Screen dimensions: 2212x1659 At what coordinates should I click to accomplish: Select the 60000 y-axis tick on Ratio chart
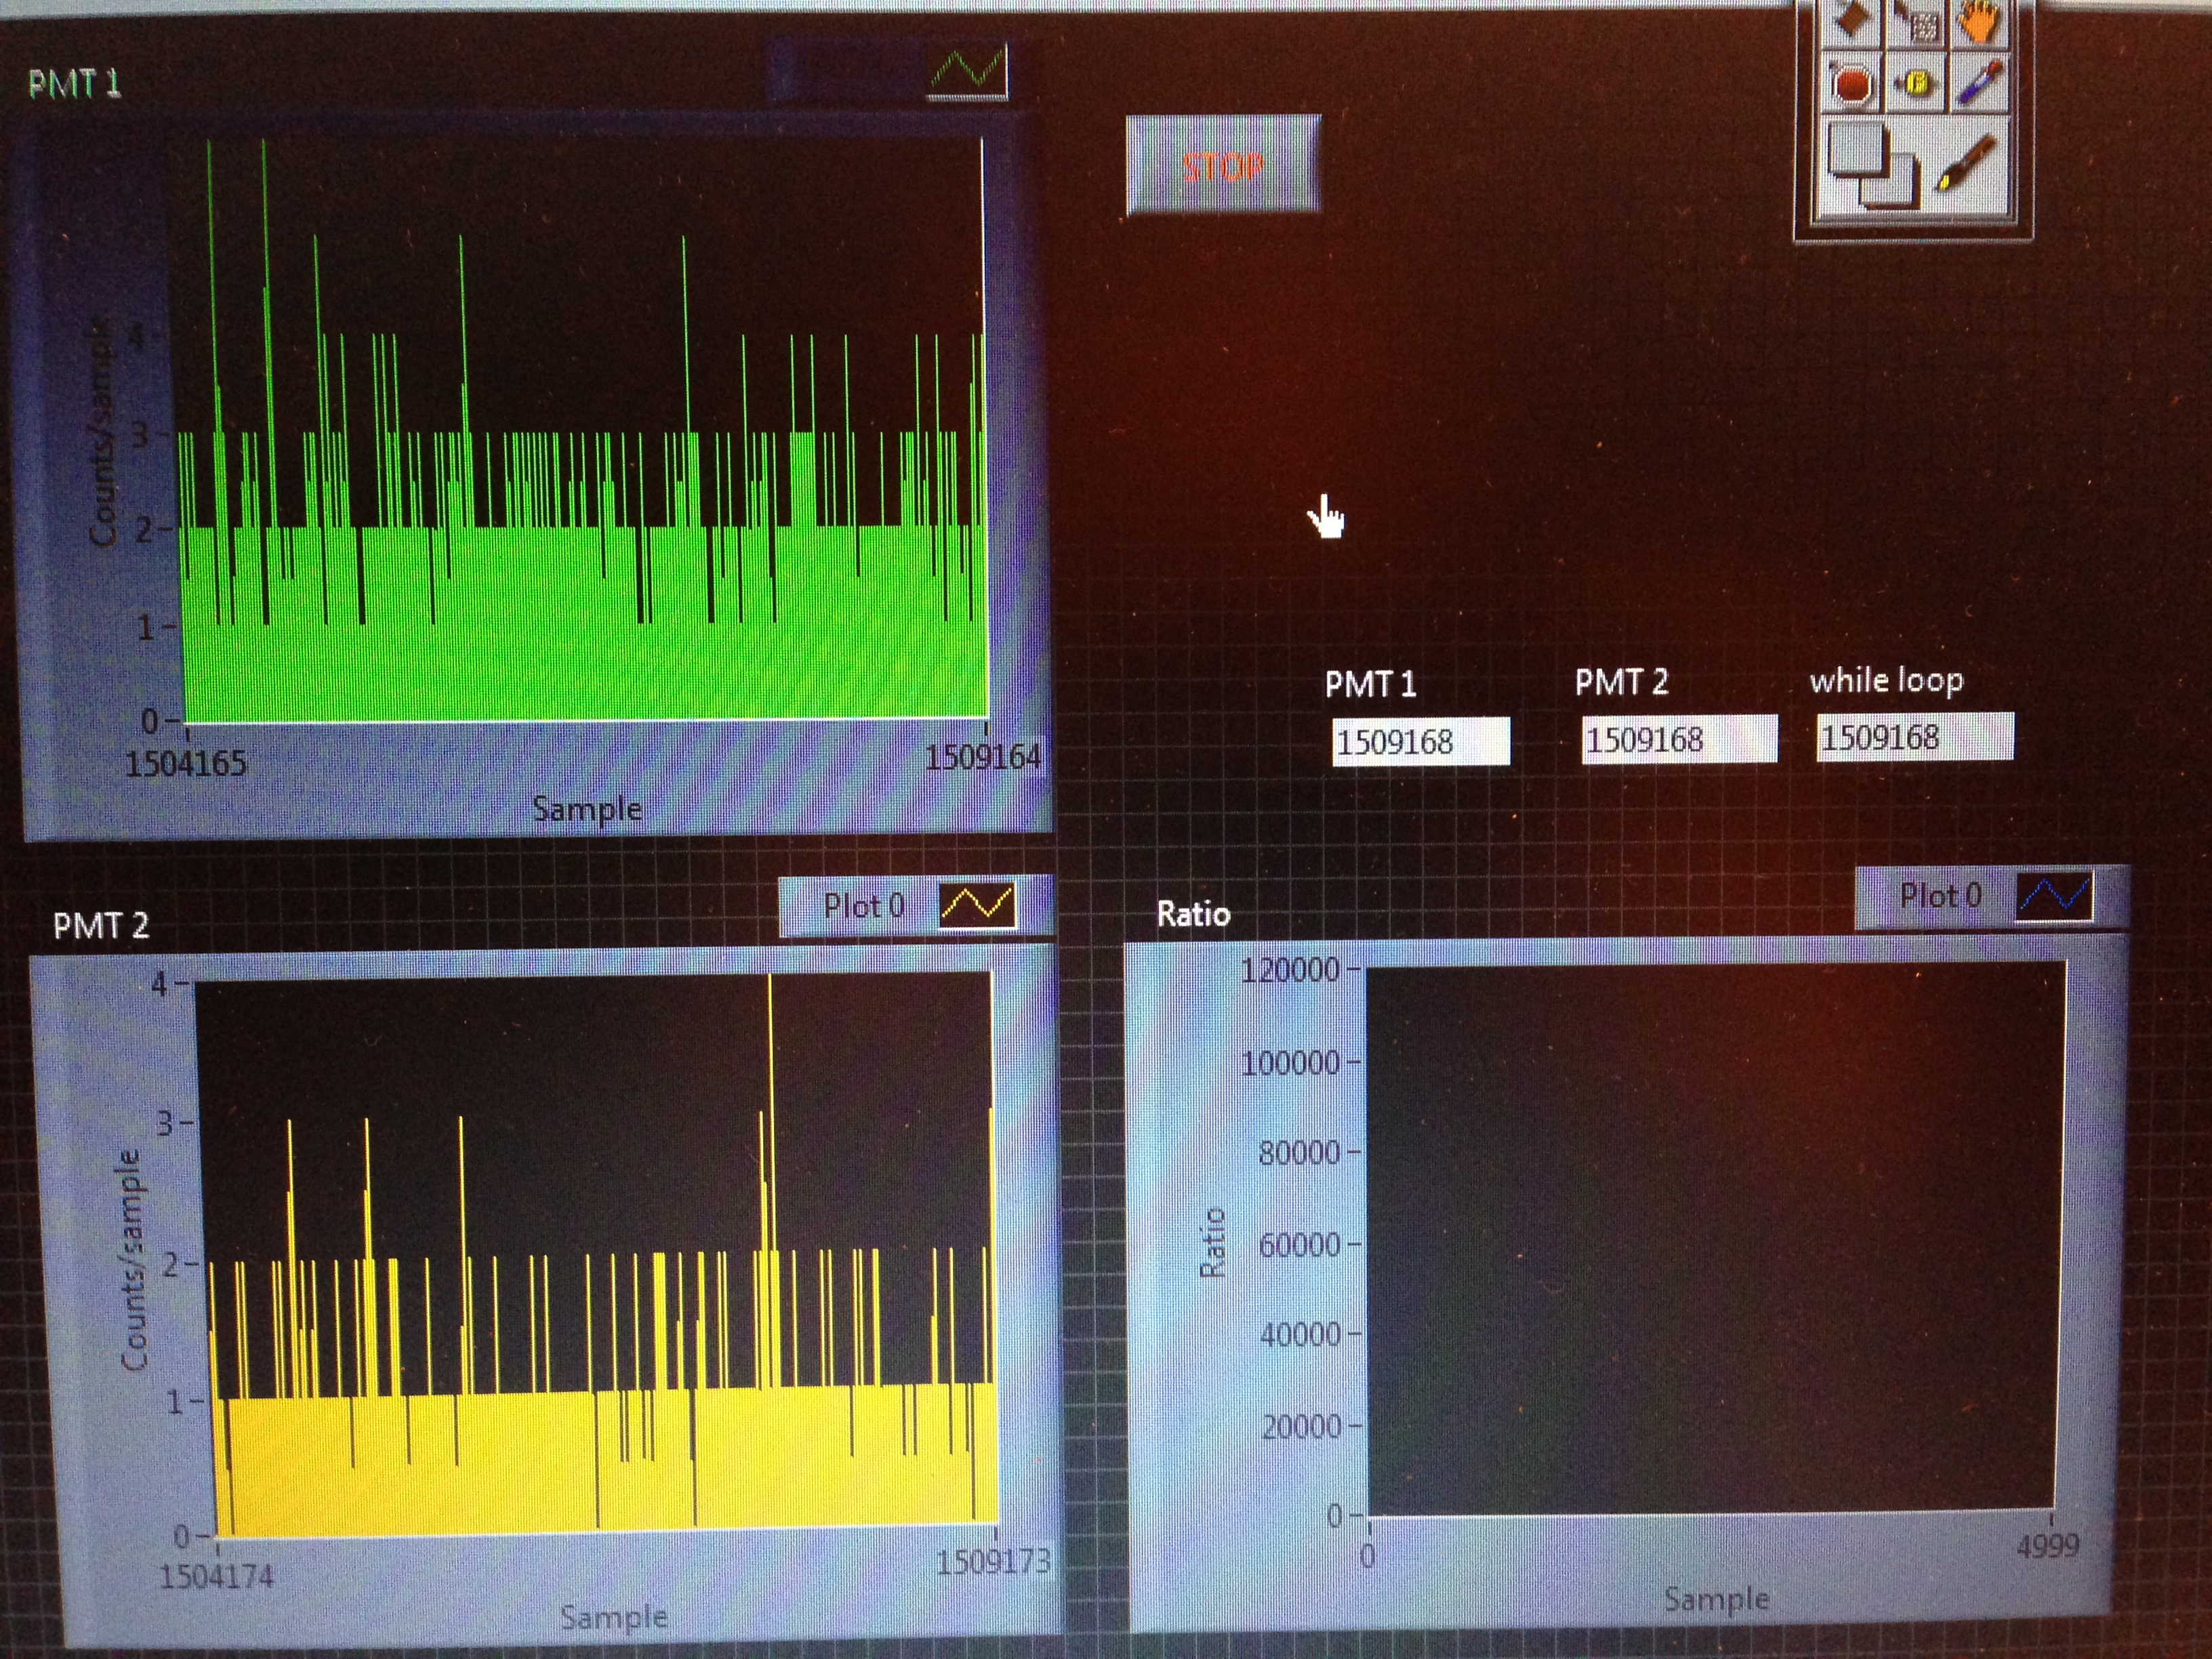pyautogui.click(x=1298, y=1245)
